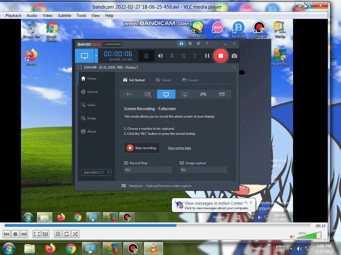Skip to next media in VLC

click(x=24, y=234)
